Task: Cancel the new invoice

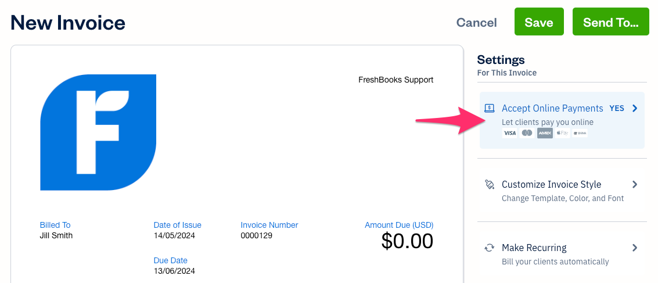Action: click(476, 23)
